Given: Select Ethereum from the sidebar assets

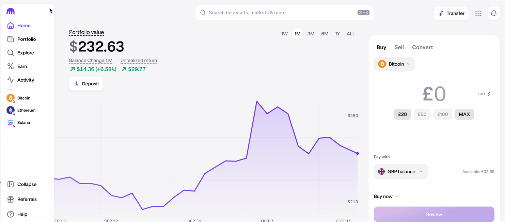Looking at the screenshot, I should tap(26, 110).
